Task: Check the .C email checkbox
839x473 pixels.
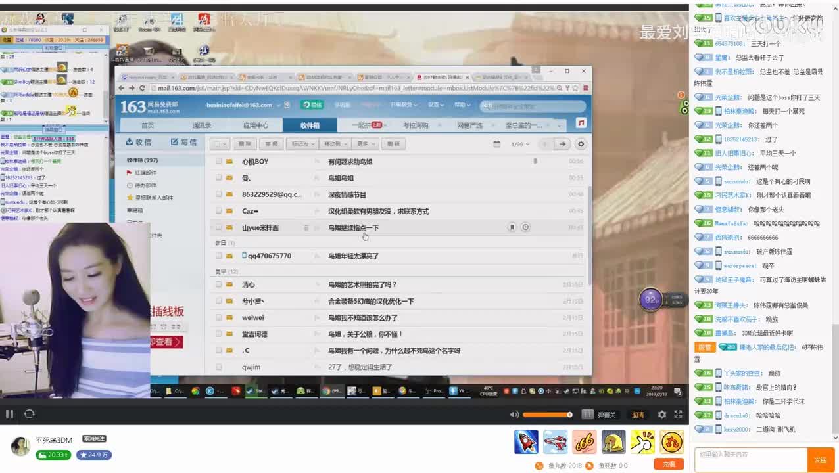Action: (218, 350)
